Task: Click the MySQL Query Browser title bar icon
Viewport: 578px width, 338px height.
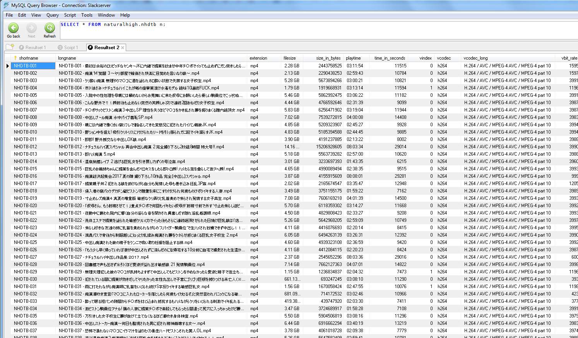Action: [6, 5]
